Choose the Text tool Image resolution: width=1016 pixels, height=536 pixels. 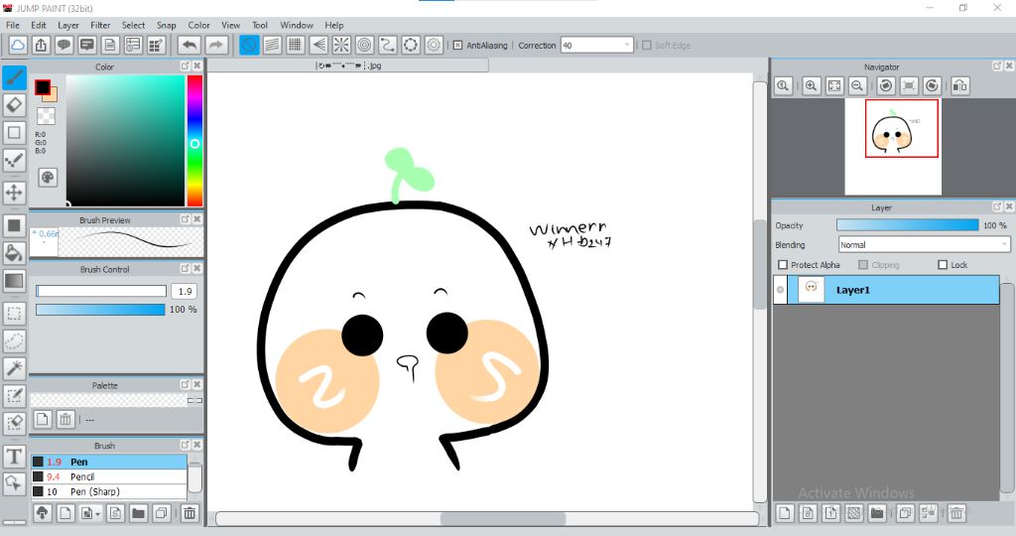click(14, 457)
